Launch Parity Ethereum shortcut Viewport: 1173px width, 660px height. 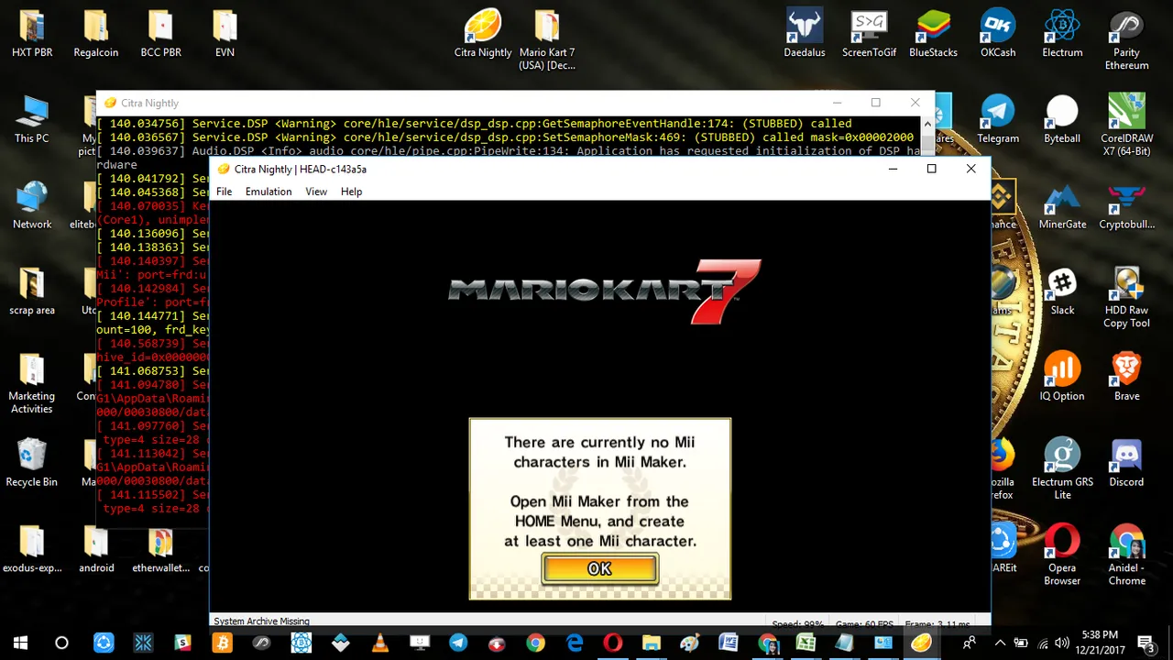click(1126, 40)
